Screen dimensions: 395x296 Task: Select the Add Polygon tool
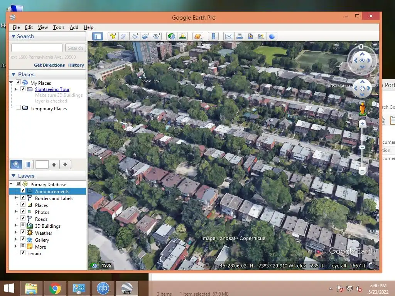124,36
